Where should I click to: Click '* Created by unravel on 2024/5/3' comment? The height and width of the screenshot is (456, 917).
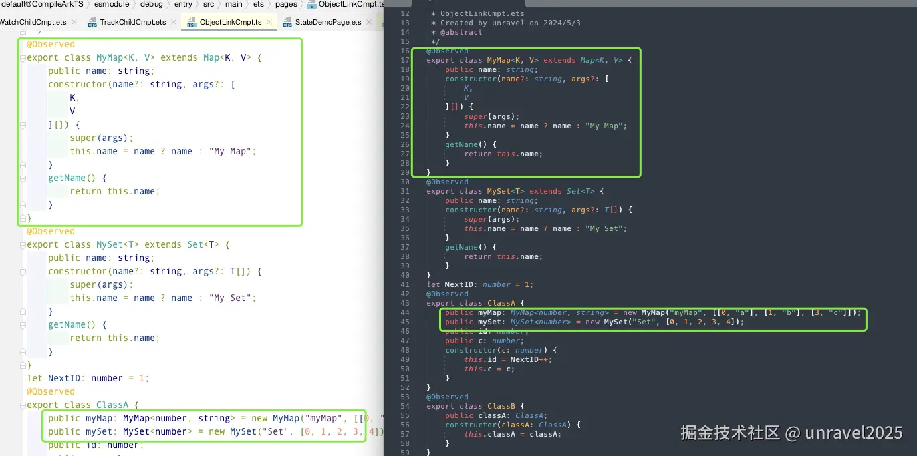tap(506, 23)
